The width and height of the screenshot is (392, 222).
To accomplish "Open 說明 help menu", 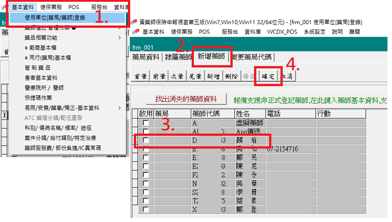I will click(337, 32).
